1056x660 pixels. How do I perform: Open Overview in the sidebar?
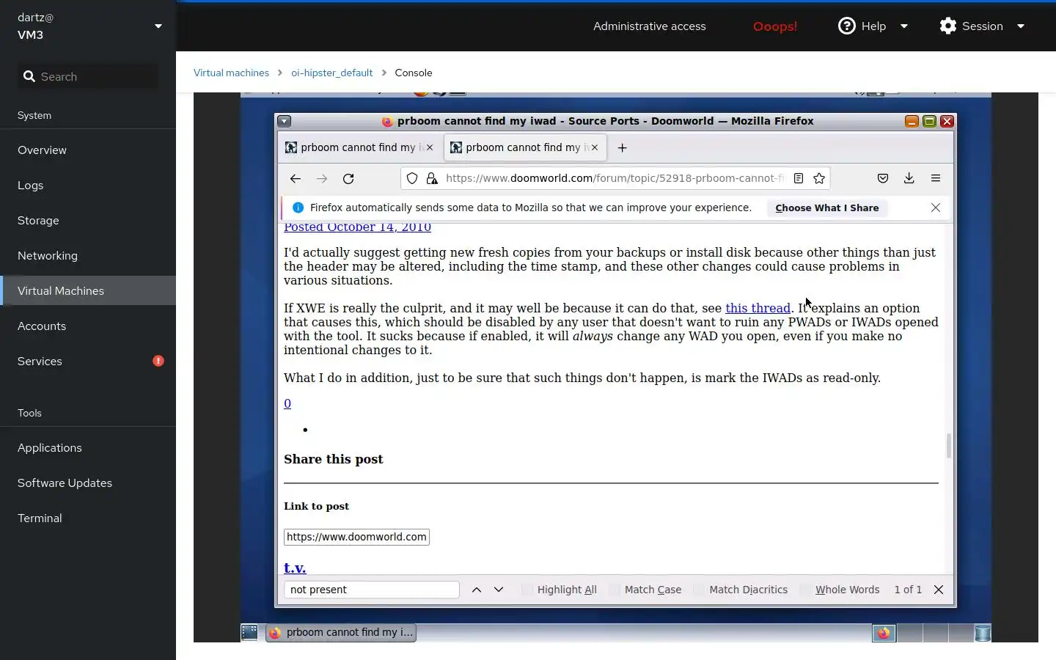88,150
